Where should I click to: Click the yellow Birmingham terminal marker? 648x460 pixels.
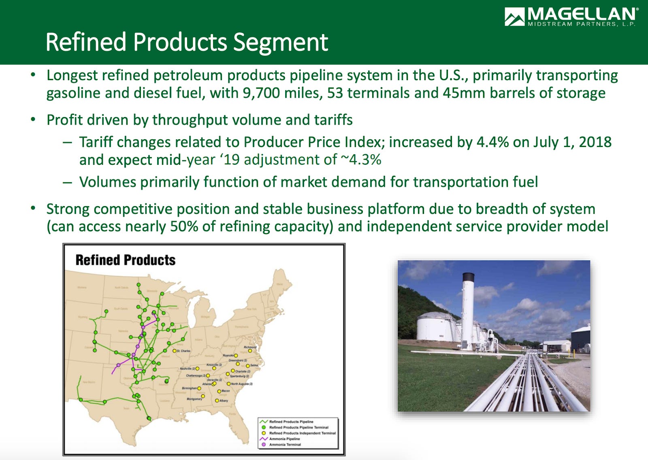click(x=199, y=388)
